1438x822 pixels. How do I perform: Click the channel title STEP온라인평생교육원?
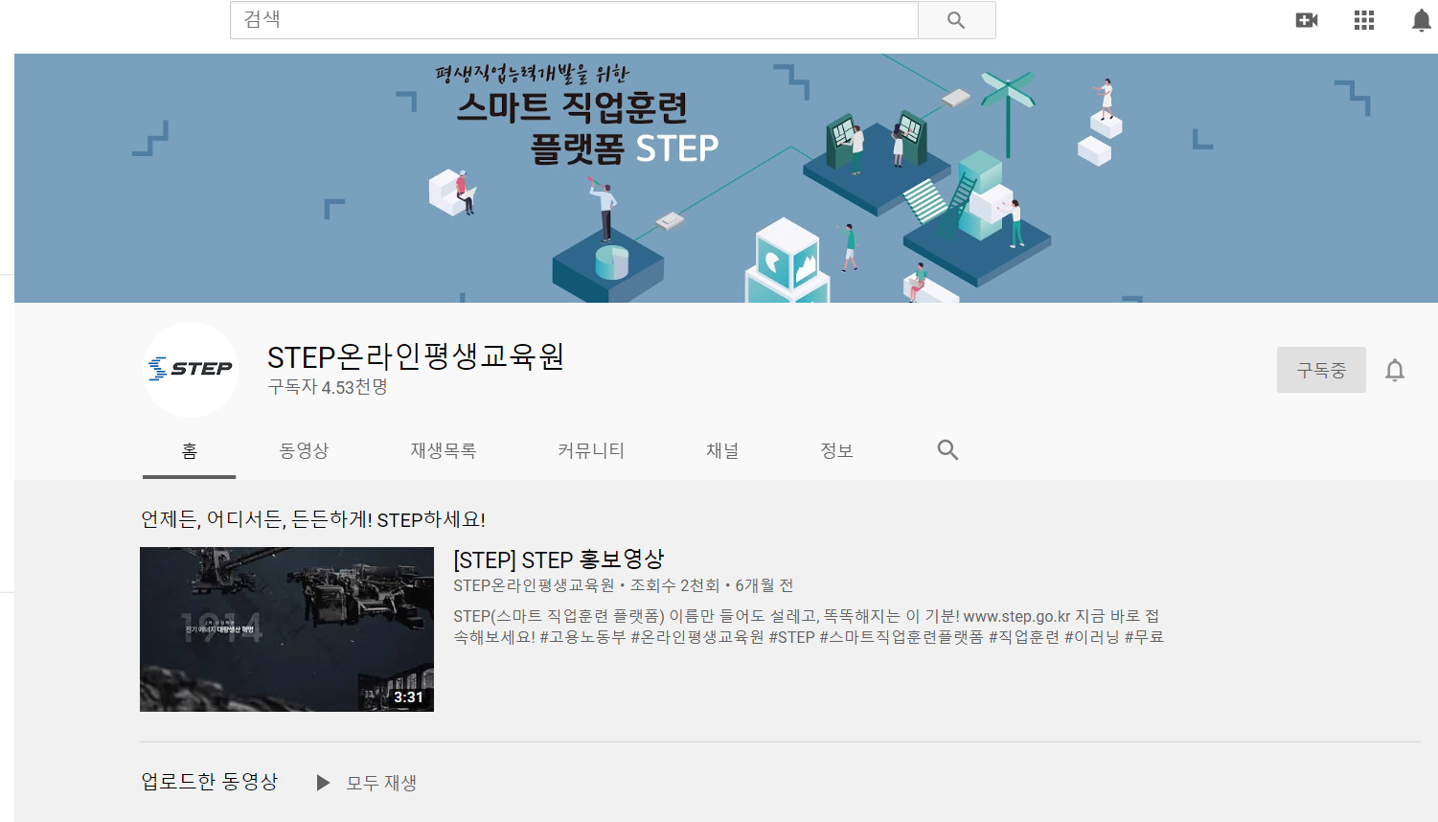point(415,357)
